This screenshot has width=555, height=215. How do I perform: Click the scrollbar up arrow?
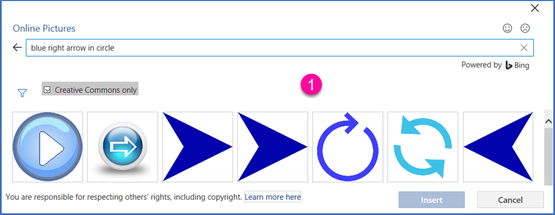pyautogui.click(x=549, y=122)
